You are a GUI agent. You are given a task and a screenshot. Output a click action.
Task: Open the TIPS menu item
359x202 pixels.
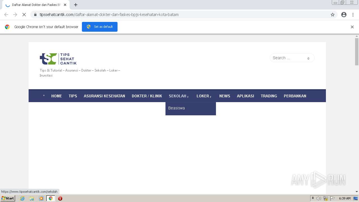pyautogui.click(x=73, y=96)
